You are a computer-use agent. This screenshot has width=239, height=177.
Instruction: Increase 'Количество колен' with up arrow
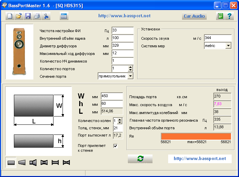120,119
